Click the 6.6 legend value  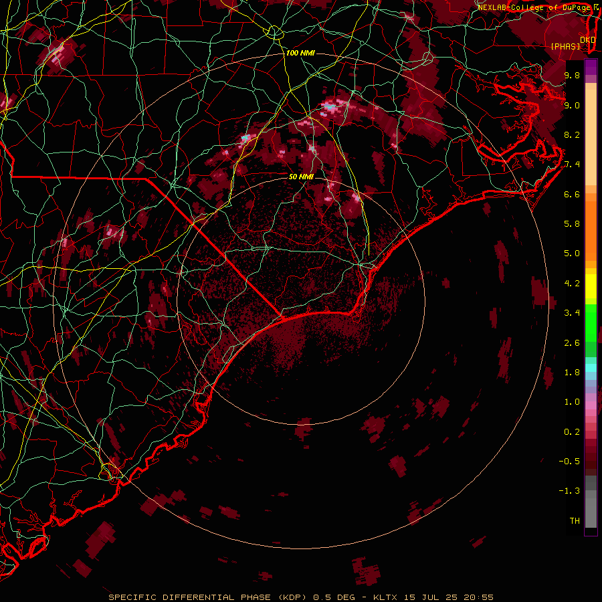(572, 194)
